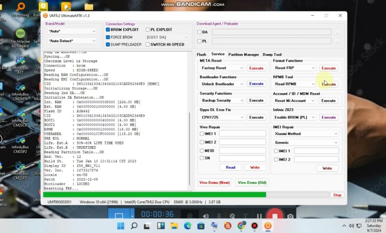This screenshot has width=386, height=233.
Task: Toggle Bandicam text overlay icon
Action: pos(245,216)
